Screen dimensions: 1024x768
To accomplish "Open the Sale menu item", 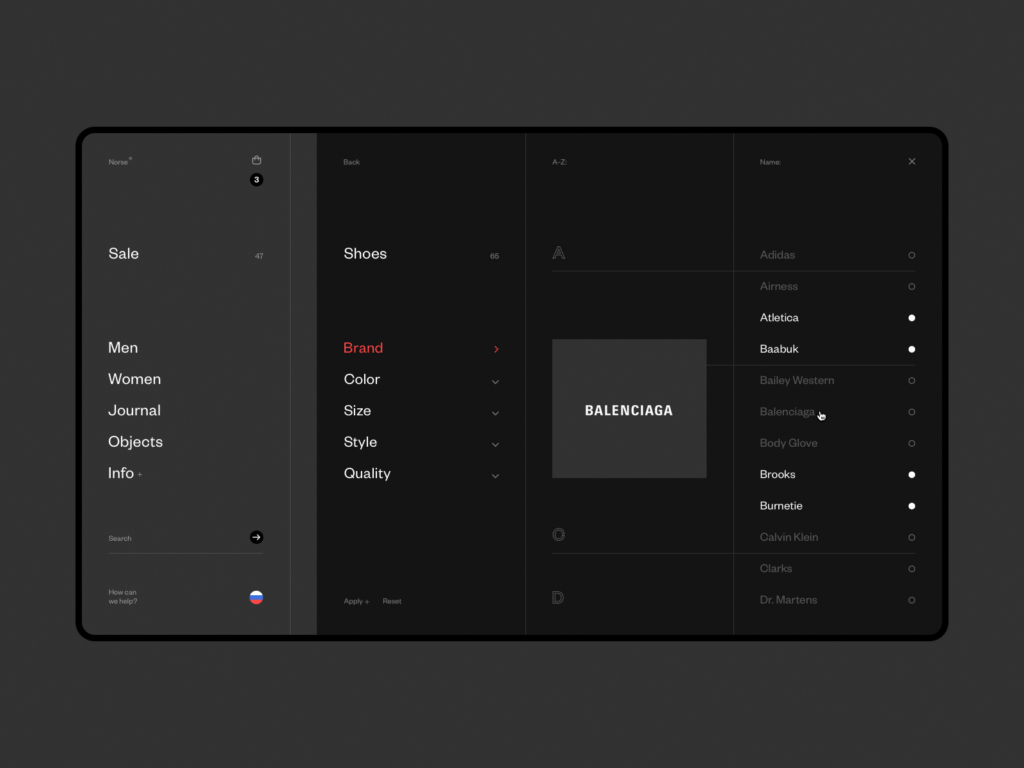I will (124, 253).
